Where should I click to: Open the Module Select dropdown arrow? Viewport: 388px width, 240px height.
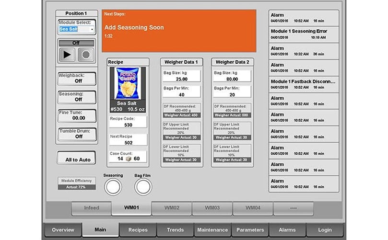click(x=92, y=29)
